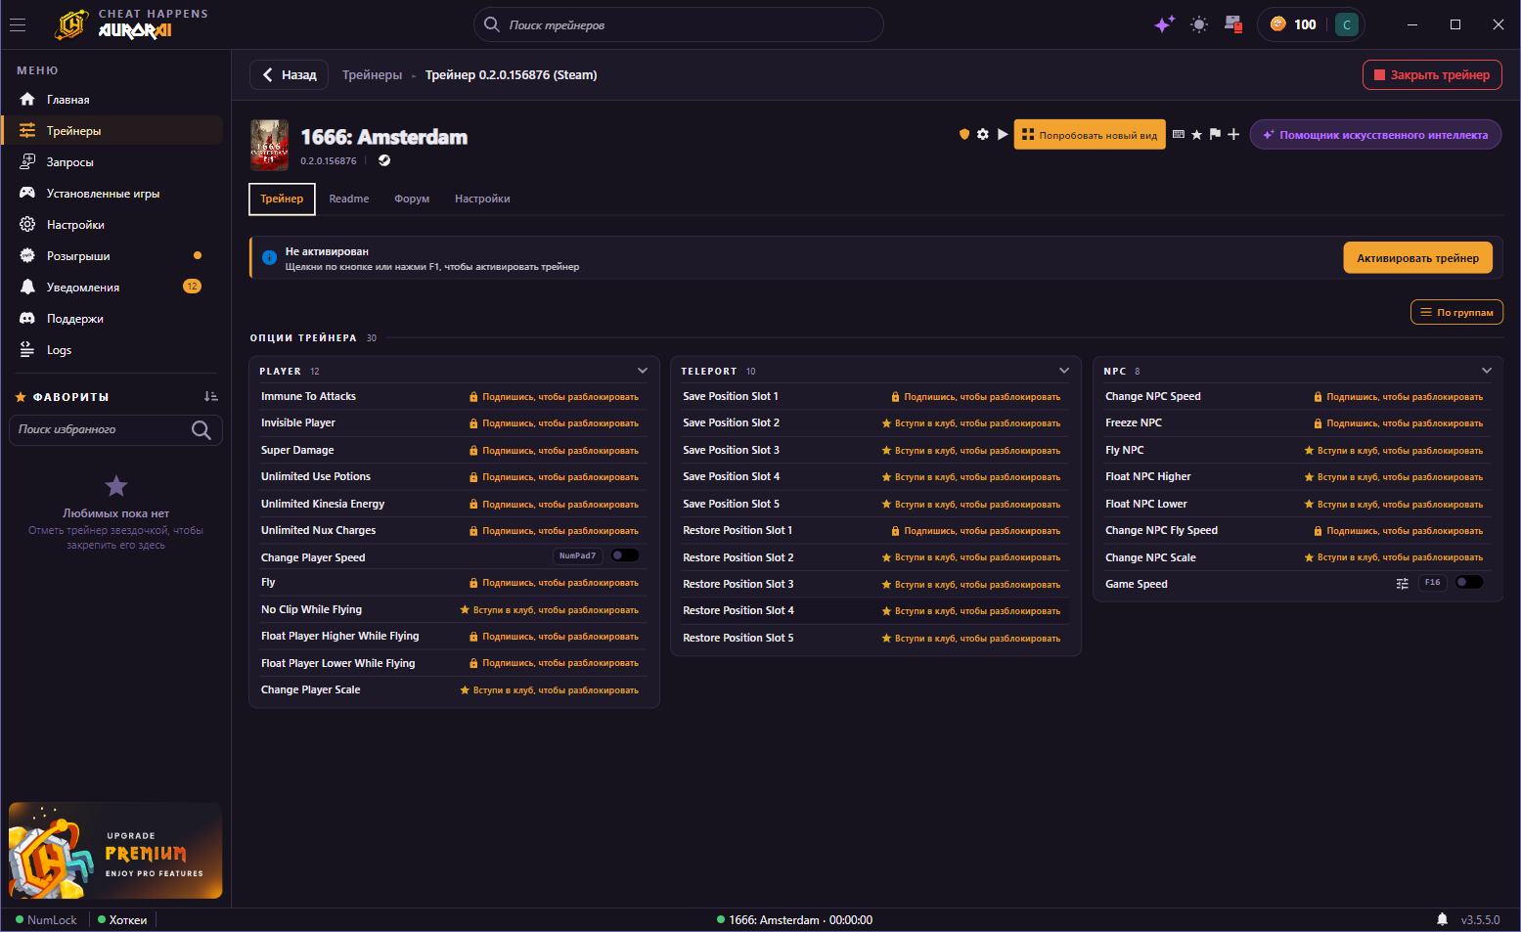Open Уведомления in the sidebar menu
The height and width of the screenshot is (932, 1521).
(x=112, y=288)
